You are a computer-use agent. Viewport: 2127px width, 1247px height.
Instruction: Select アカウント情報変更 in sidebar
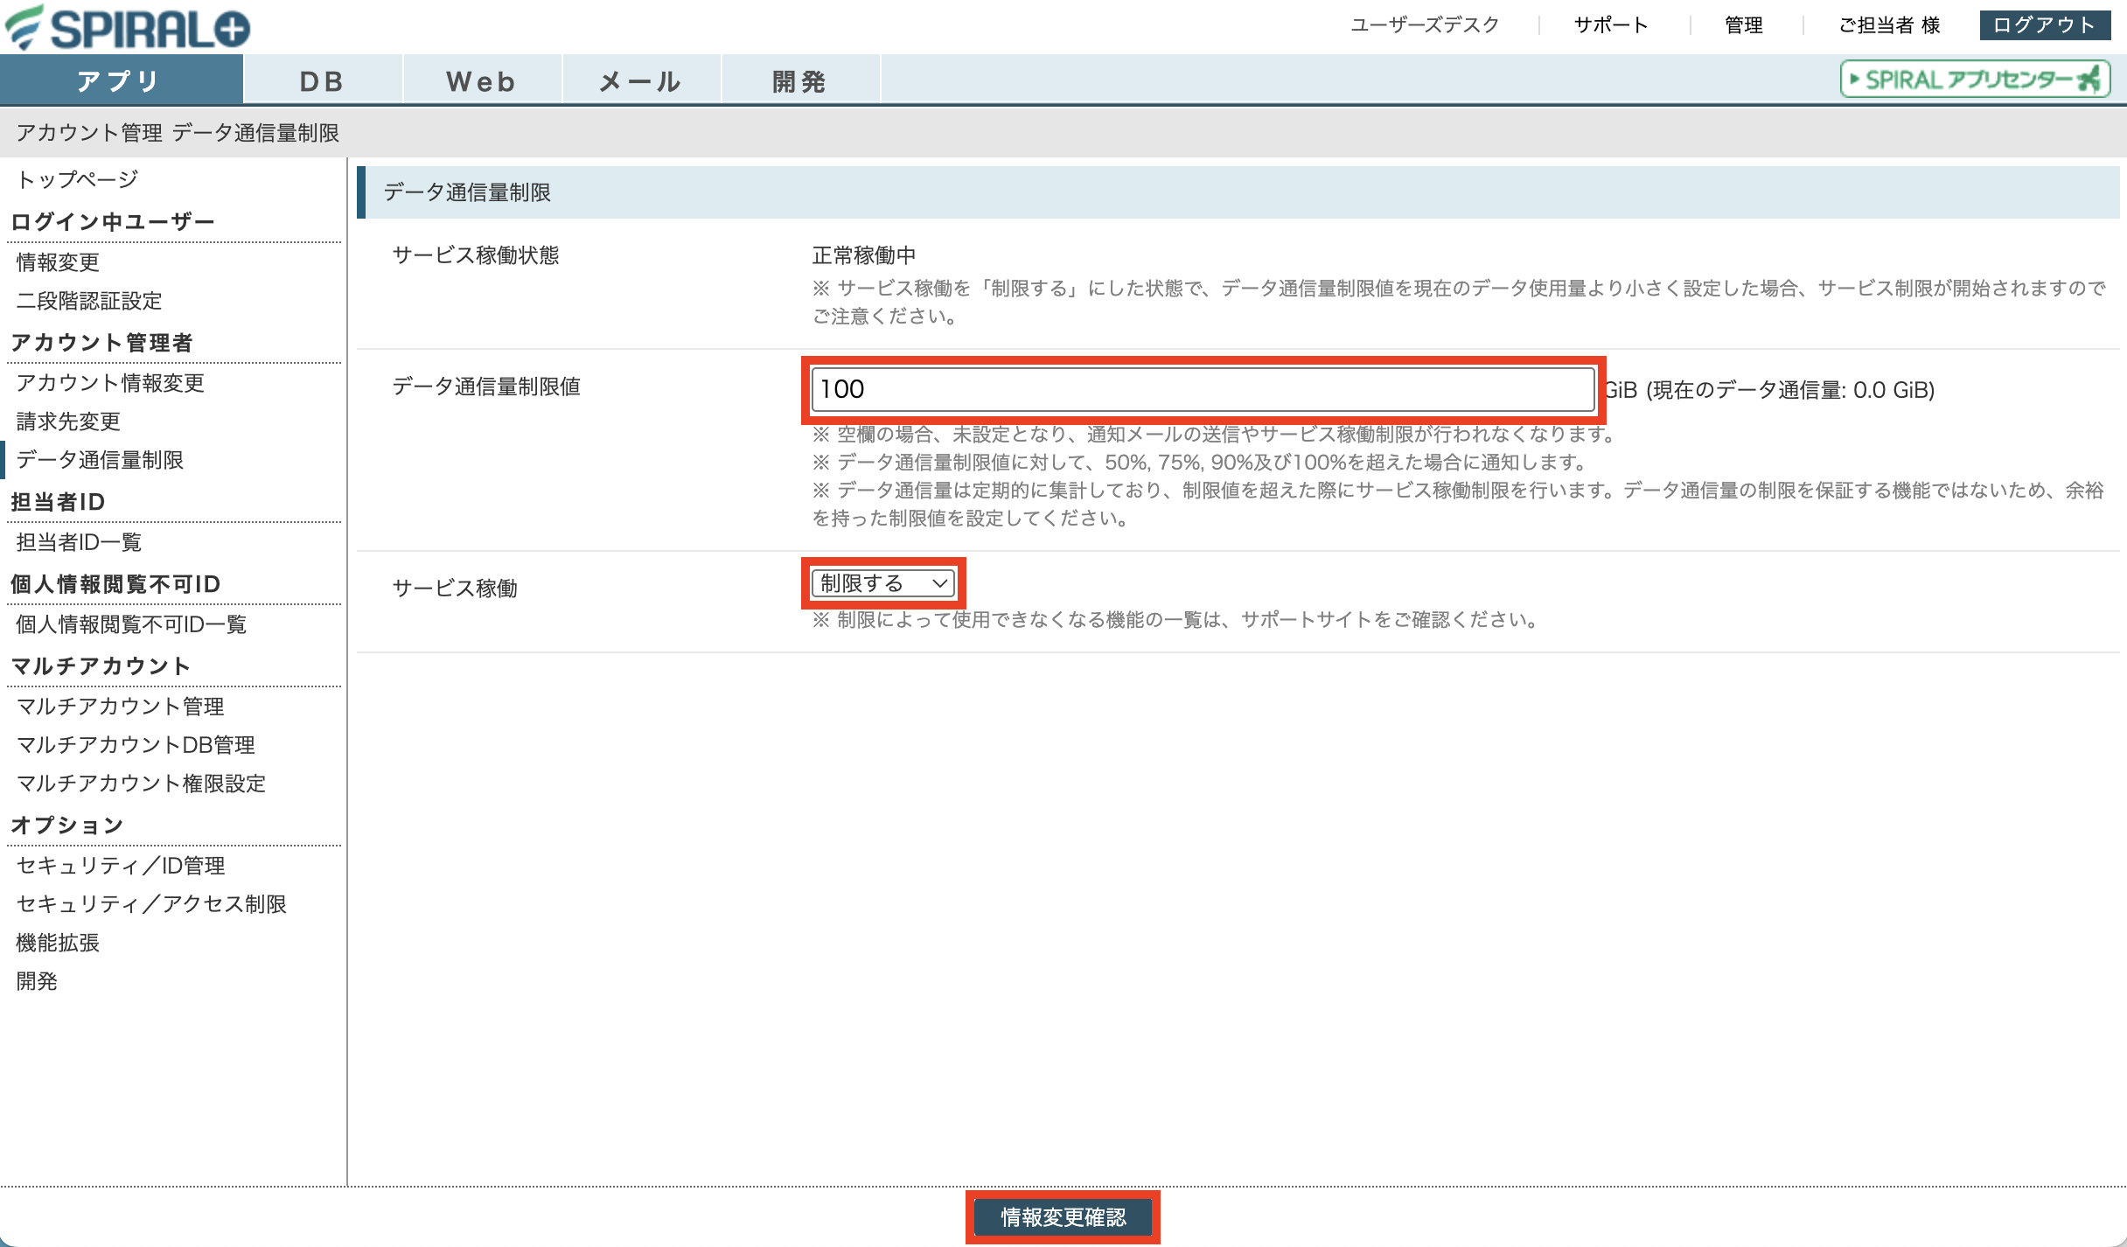[x=110, y=383]
